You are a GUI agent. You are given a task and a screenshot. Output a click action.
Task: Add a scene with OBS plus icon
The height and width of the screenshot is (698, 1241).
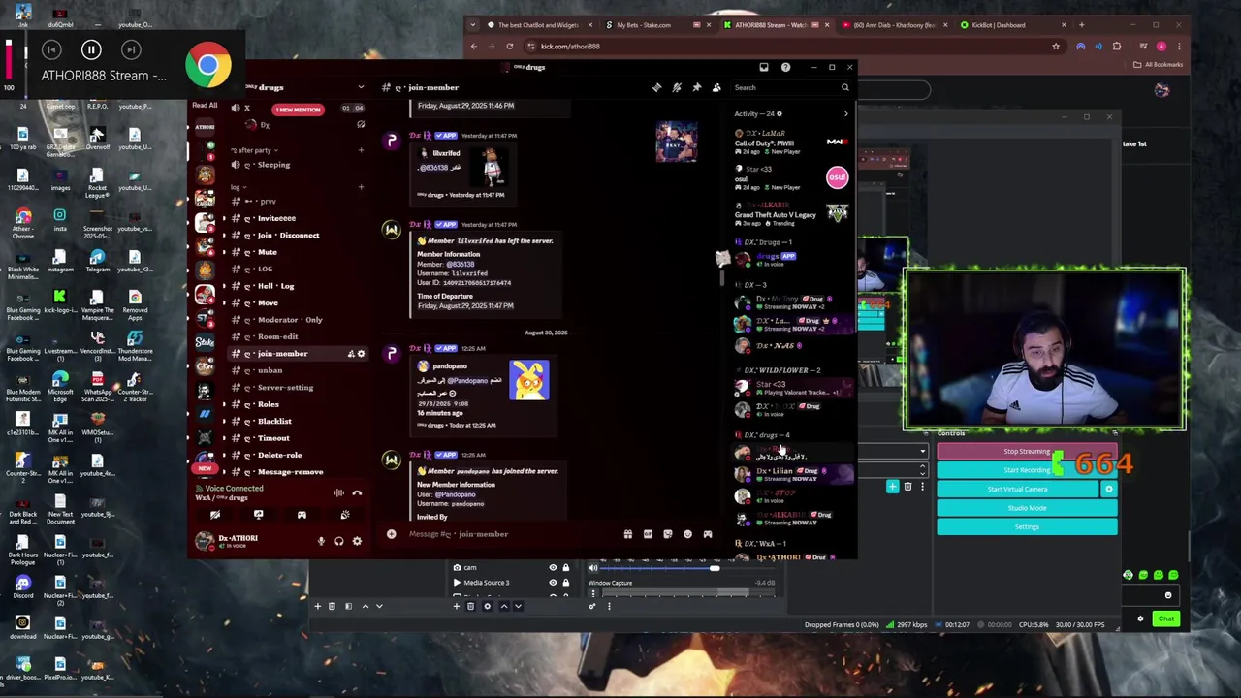(x=317, y=606)
